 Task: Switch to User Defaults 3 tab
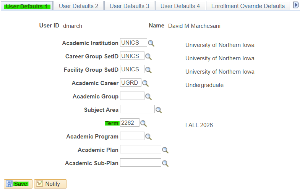129,6
